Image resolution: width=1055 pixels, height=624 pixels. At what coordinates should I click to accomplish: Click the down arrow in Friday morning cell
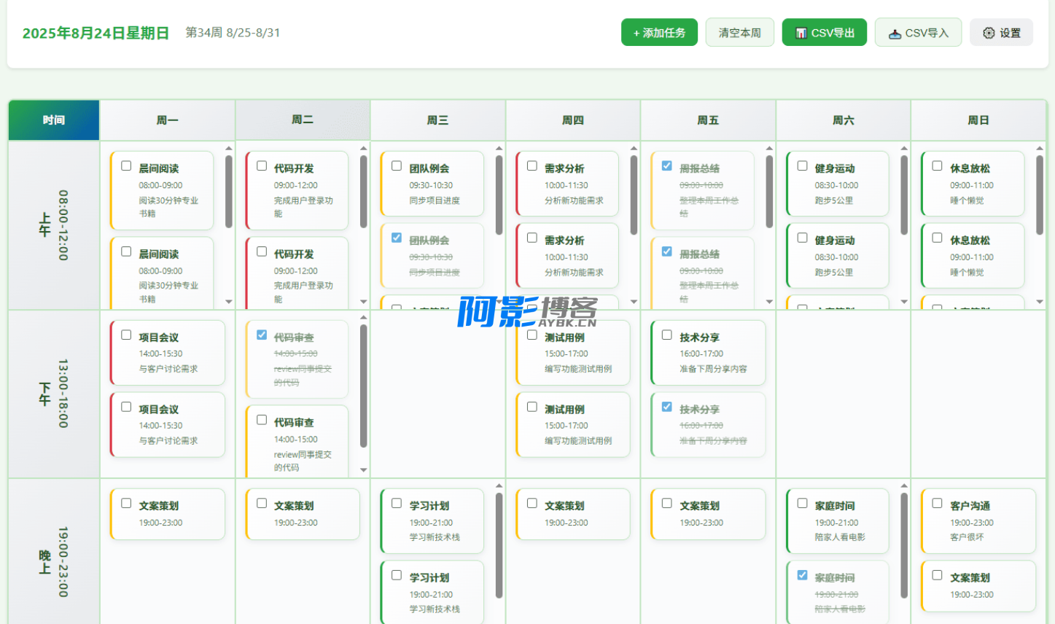click(x=769, y=302)
